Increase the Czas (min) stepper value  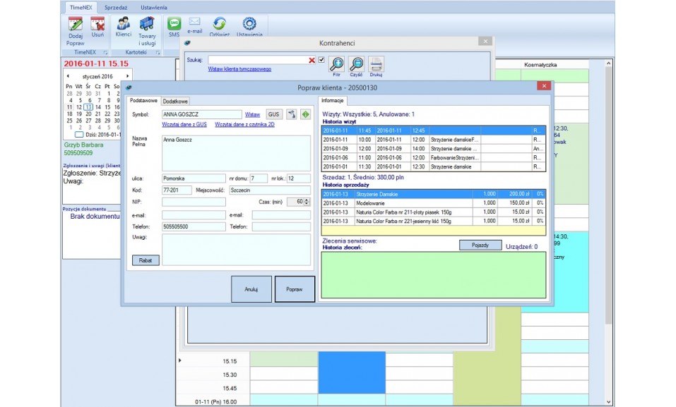coord(307,200)
